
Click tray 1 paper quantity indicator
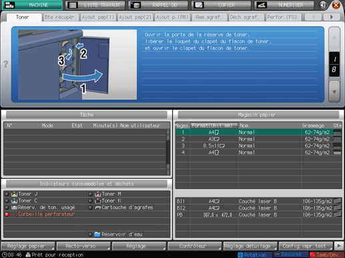pyautogui.click(x=337, y=132)
